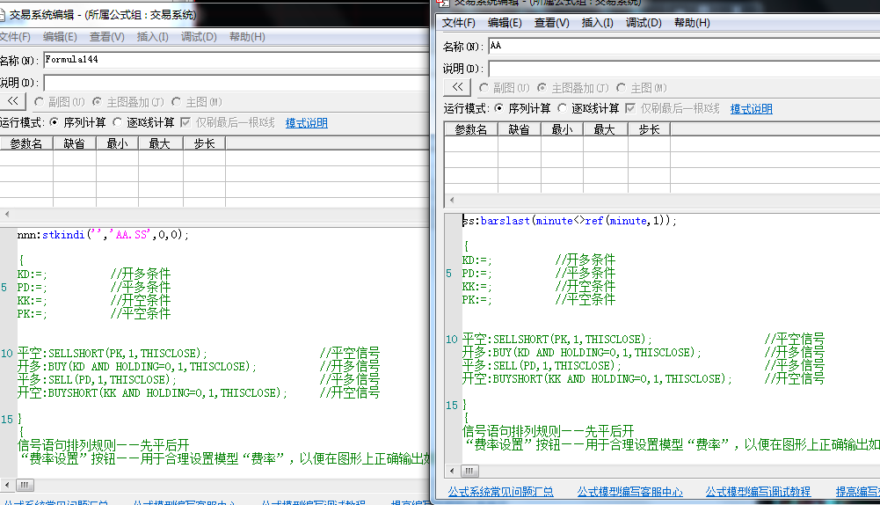Open 查看(V) menu in right window
This screenshot has width=880, height=505.
552,23
